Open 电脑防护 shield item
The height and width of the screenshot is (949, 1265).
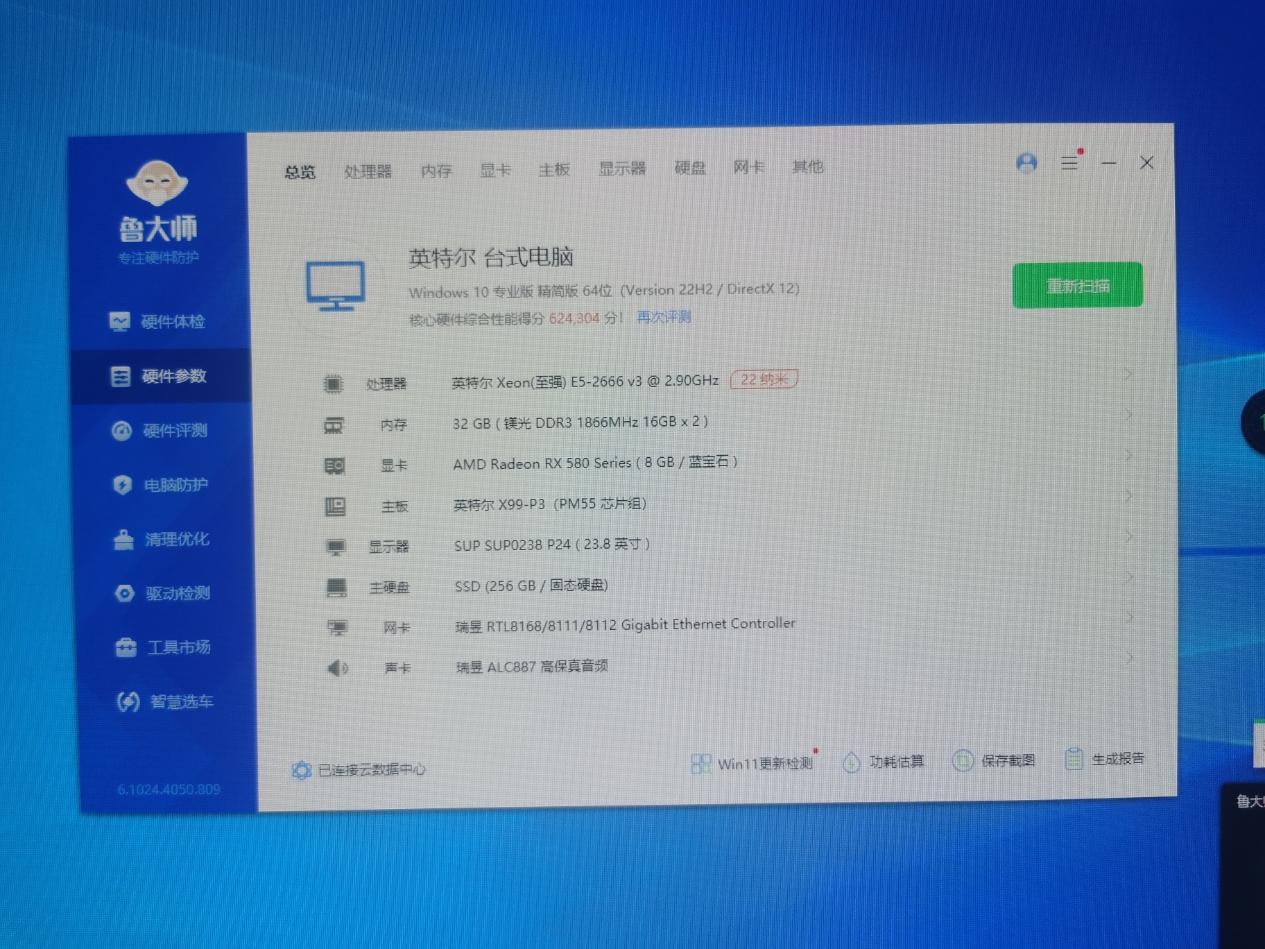click(x=162, y=485)
